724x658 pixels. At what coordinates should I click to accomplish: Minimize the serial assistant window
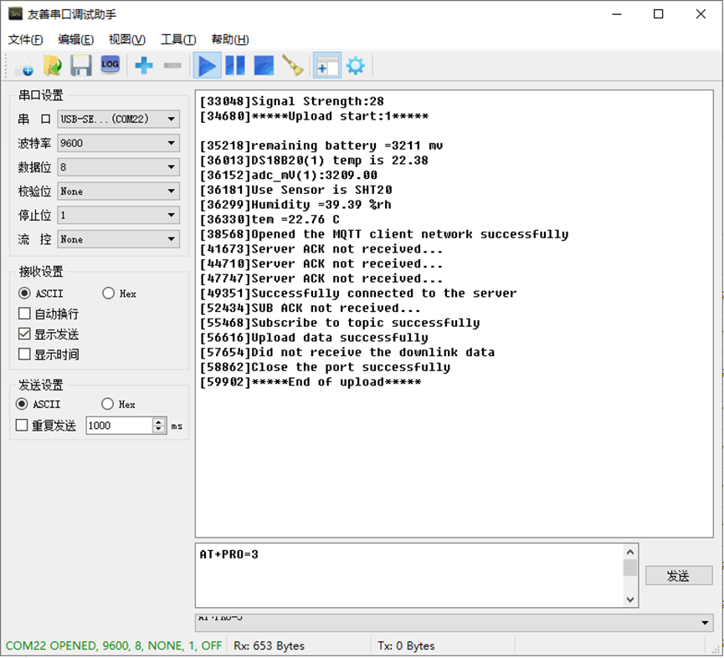(616, 14)
